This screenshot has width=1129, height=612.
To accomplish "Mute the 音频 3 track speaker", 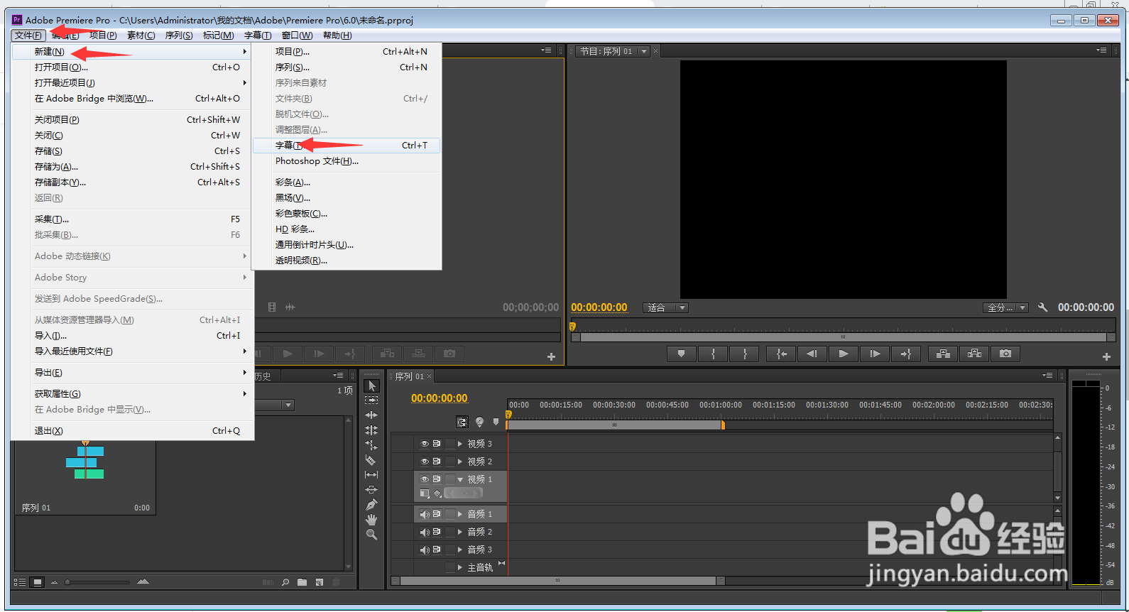I will [425, 550].
